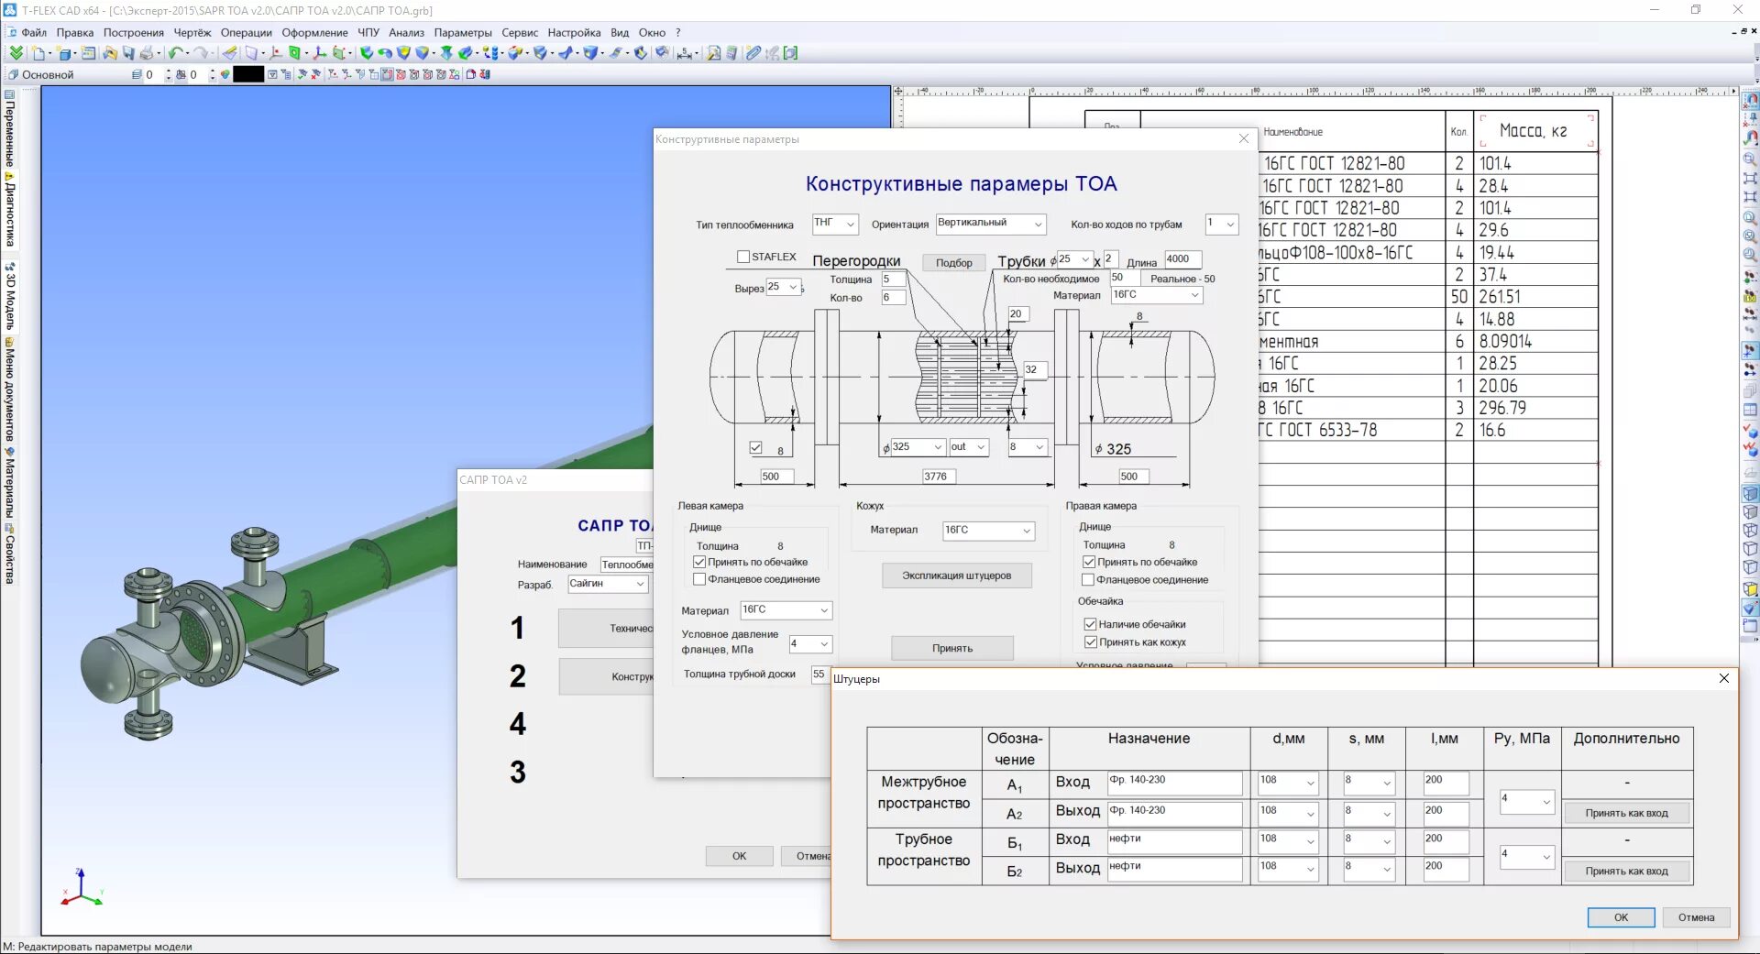Click the Calculator icon in the toolbar

click(x=731, y=53)
